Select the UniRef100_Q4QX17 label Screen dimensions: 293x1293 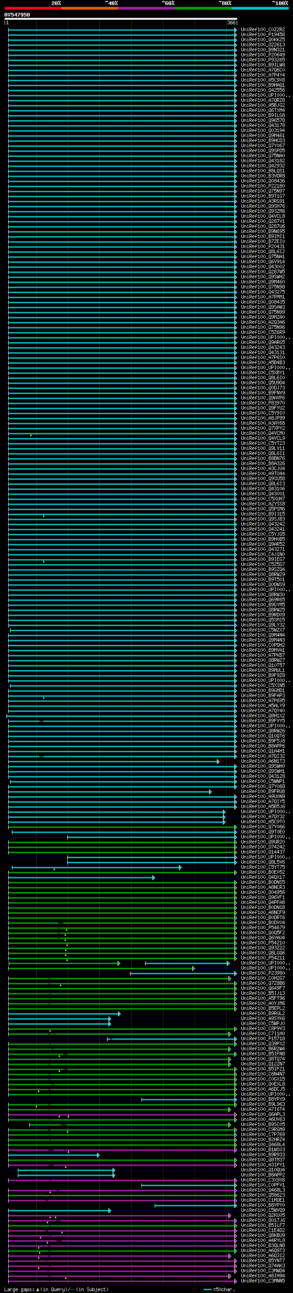tap(263, 877)
